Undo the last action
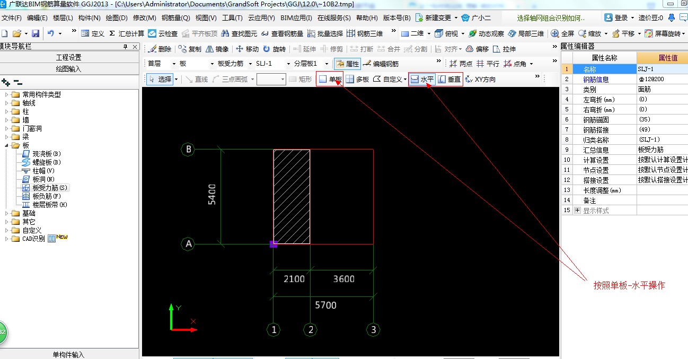 pyautogui.click(x=51, y=33)
